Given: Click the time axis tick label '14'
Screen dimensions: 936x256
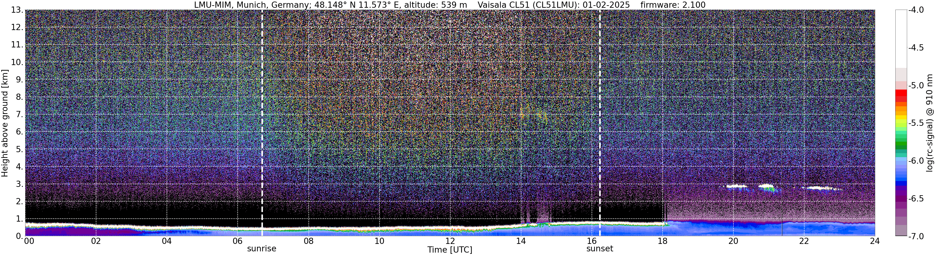Looking at the screenshot, I should coord(521,241).
